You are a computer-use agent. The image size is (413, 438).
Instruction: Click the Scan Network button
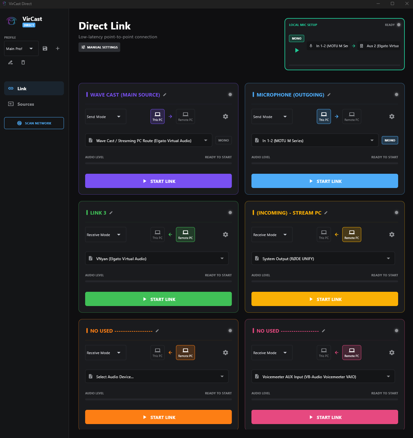(34, 123)
